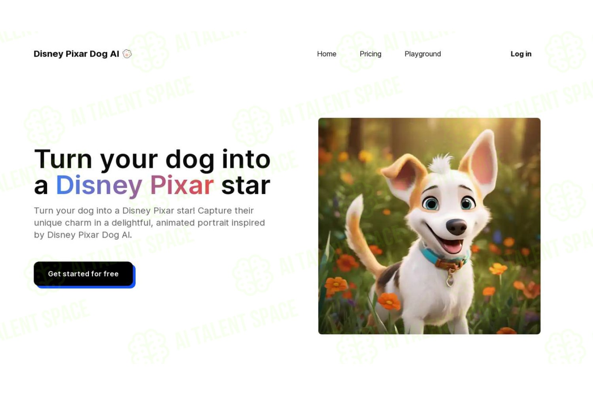Click the pink-red word 'Pixar' in headline

coord(182,185)
